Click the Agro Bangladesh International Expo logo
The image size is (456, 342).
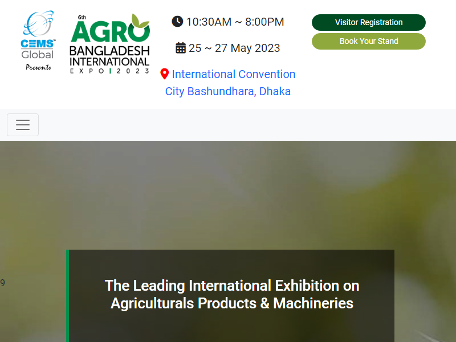pos(109,44)
